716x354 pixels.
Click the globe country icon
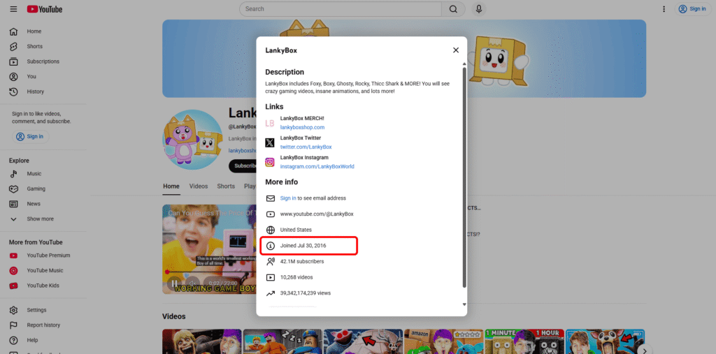tap(271, 230)
